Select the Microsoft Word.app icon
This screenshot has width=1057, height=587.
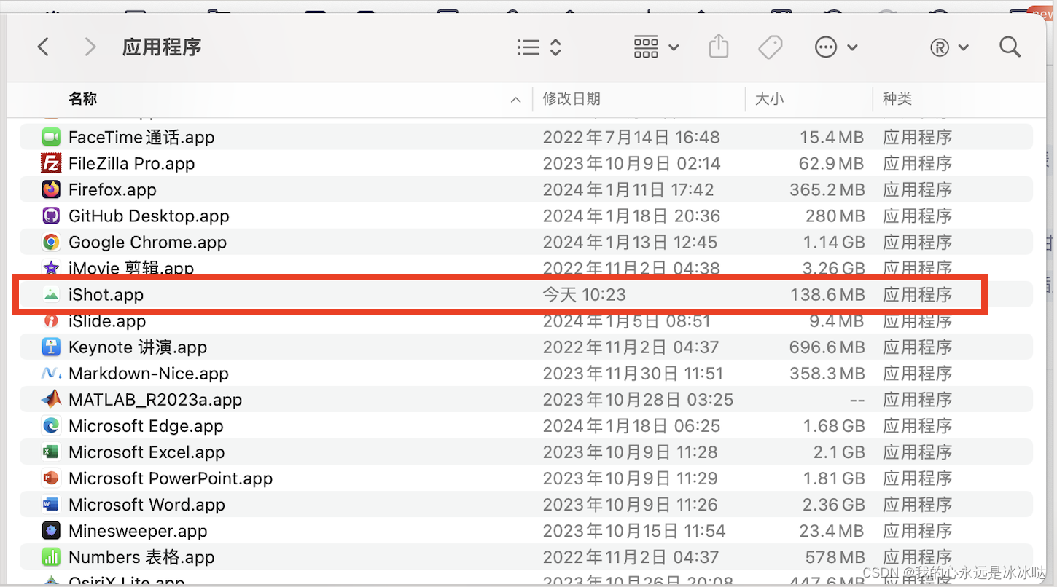click(50, 504)
